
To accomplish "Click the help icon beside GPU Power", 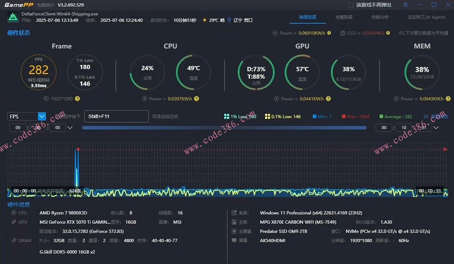I will [328, 99].
